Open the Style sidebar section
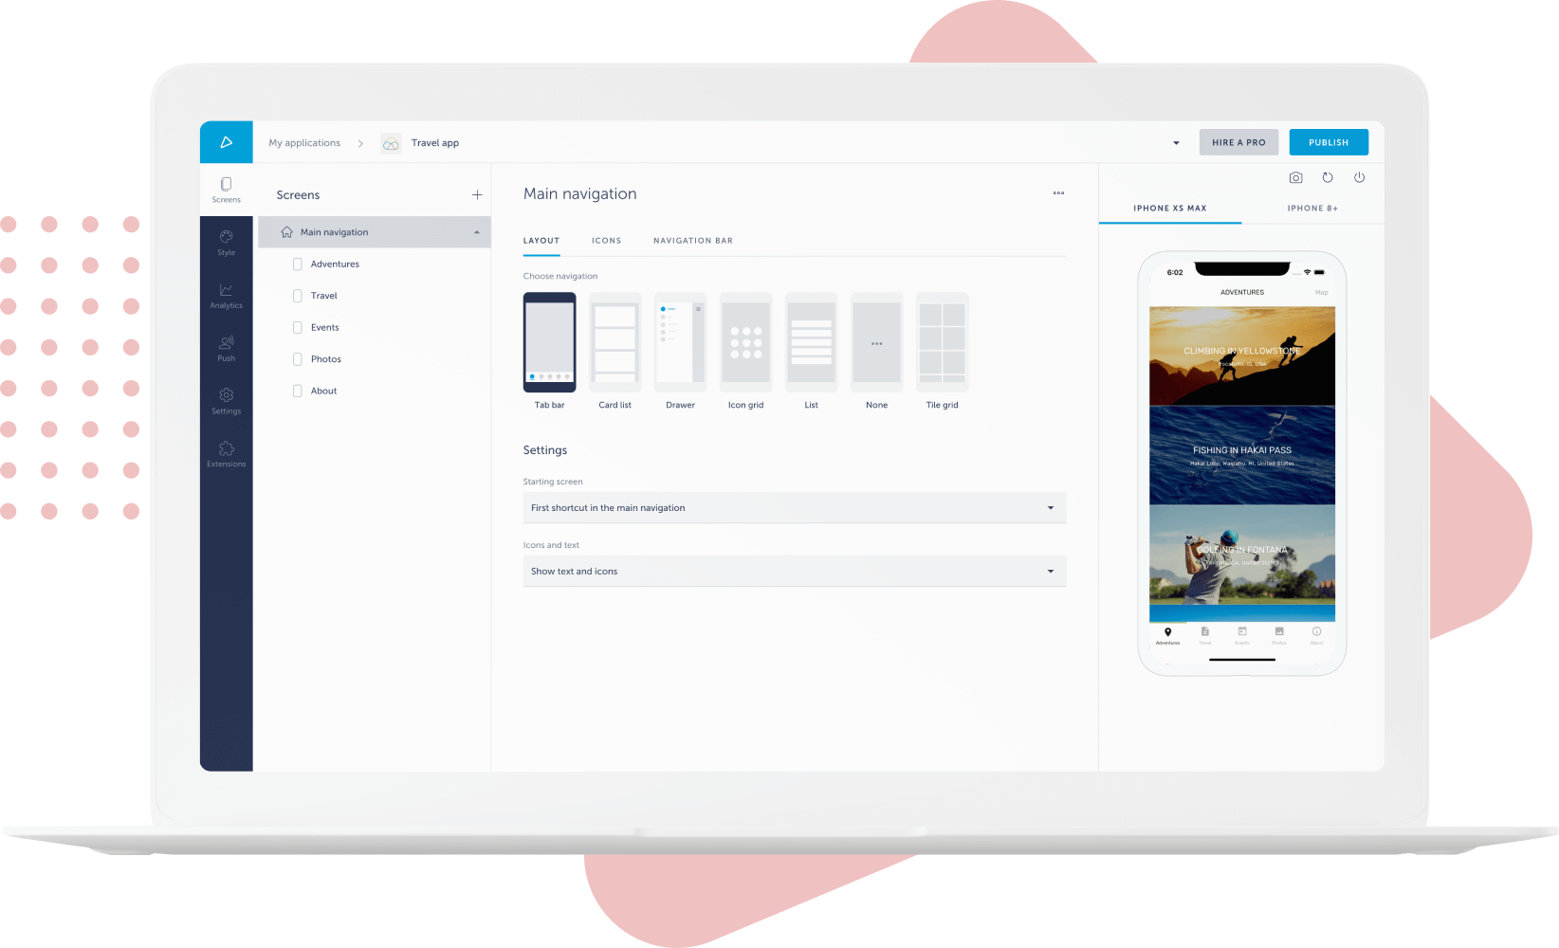Viewport: 1559px width, 948px height. pos(226,243)
